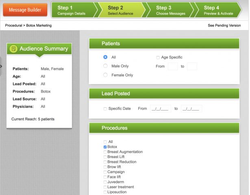Open the See Pending Version link
Viewport: 250px width, 195px height.
(224, 26)
